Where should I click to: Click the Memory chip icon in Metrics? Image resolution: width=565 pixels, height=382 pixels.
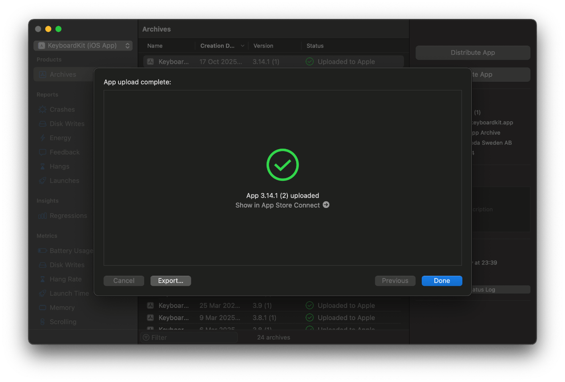click(42, 308)
